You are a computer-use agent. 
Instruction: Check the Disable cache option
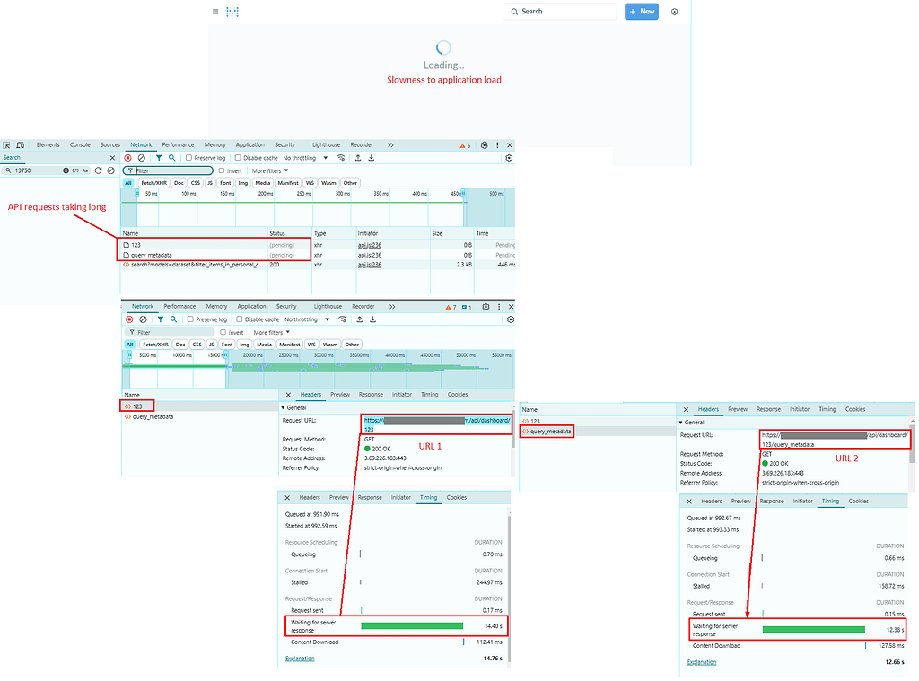coord(239,157)
